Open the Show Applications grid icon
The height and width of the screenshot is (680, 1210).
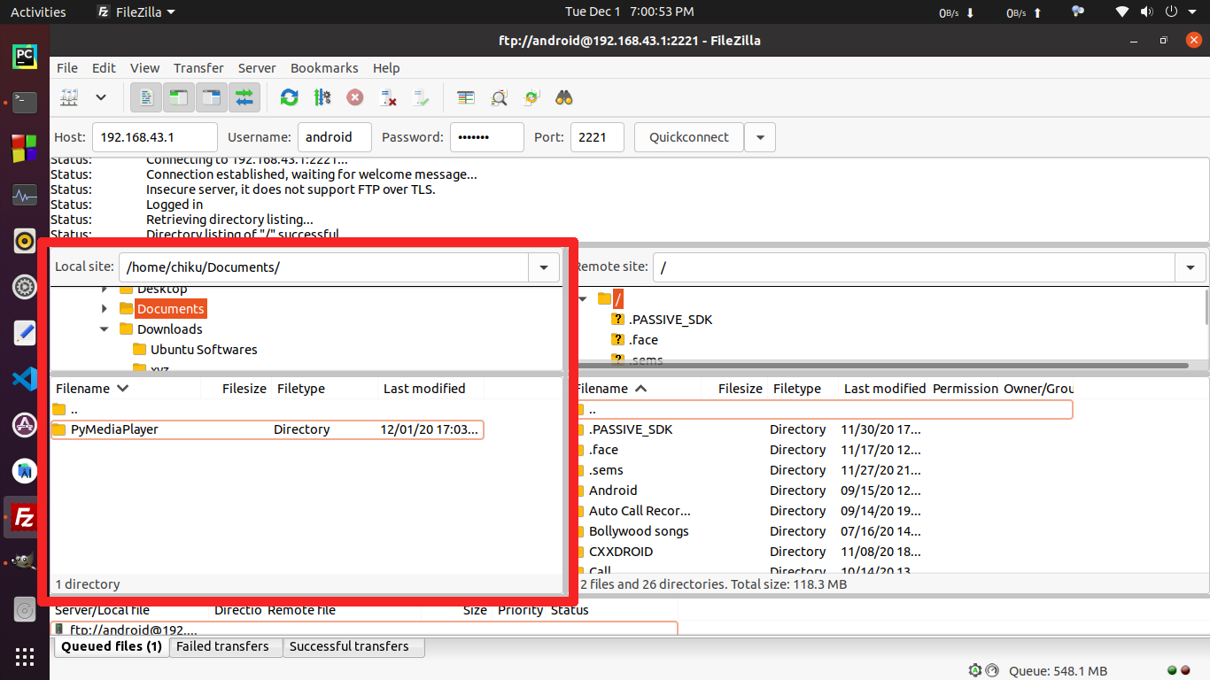click(25, 656)
